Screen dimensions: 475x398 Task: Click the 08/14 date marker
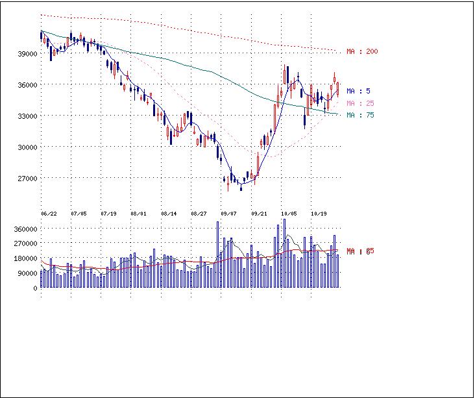pos(169,213)
